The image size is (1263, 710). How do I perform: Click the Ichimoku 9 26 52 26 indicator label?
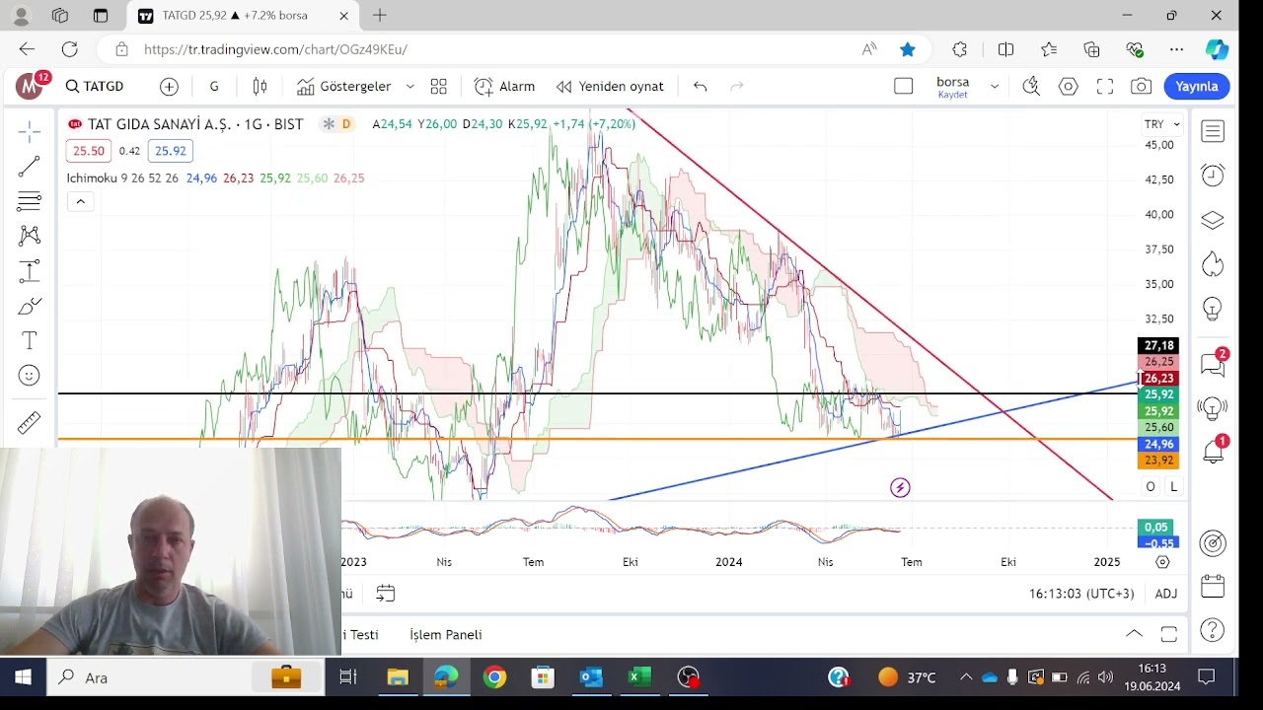(x=122, y=178)
